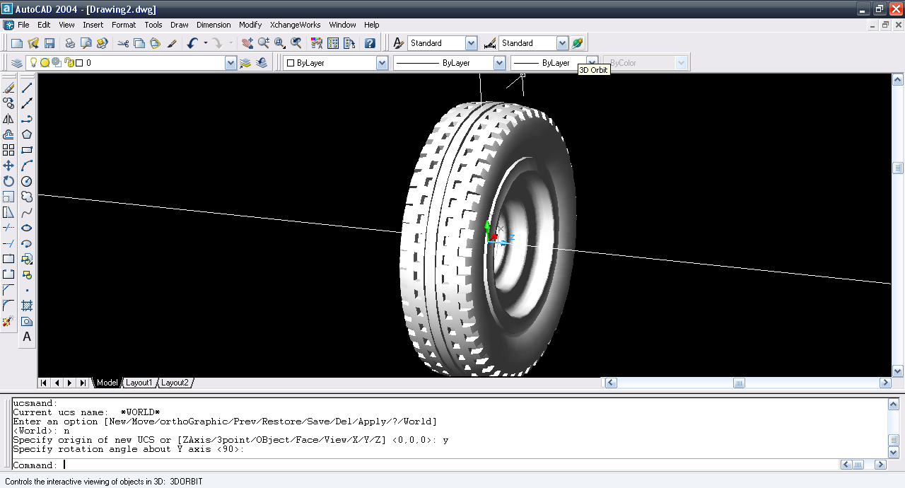905x488 pixels.
Task: Toggle layer 0 freeze sun icon
Action: click(45, 63)
